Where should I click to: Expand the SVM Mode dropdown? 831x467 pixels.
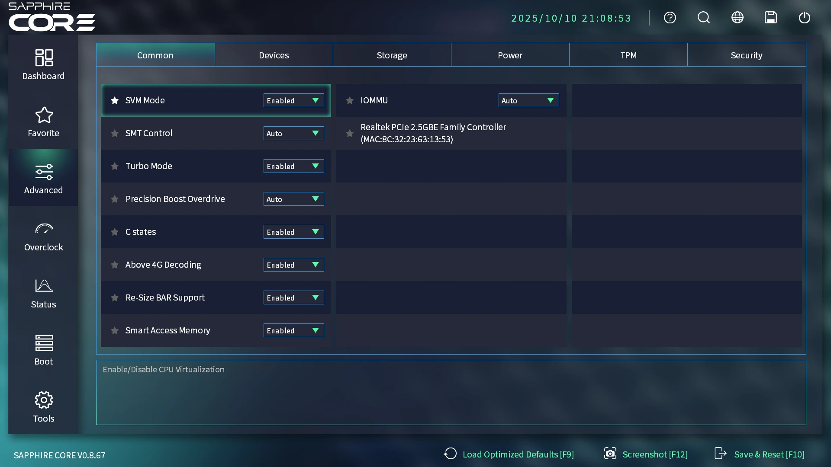click(293, 100)
